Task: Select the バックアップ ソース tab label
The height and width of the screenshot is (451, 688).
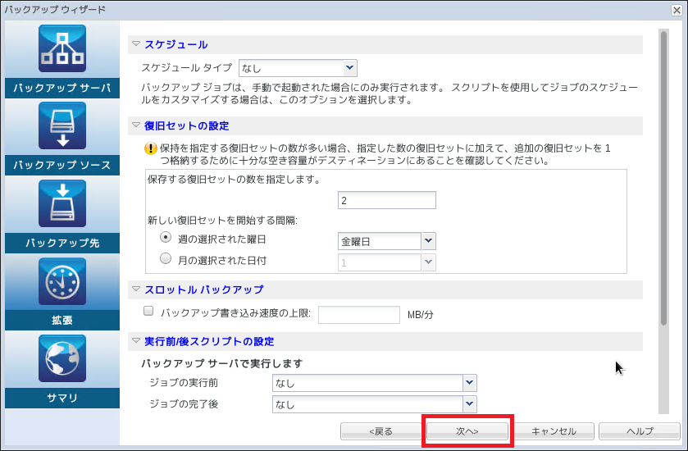Action: pyautogui.click(x=62, y=166)
